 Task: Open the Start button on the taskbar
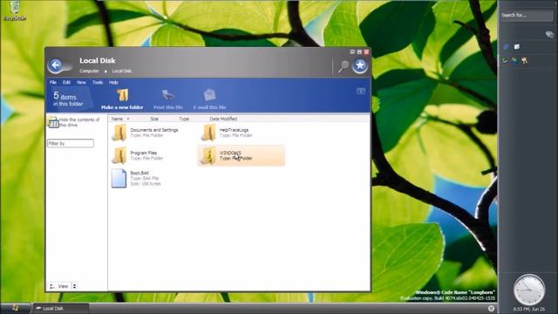[15, 308]
